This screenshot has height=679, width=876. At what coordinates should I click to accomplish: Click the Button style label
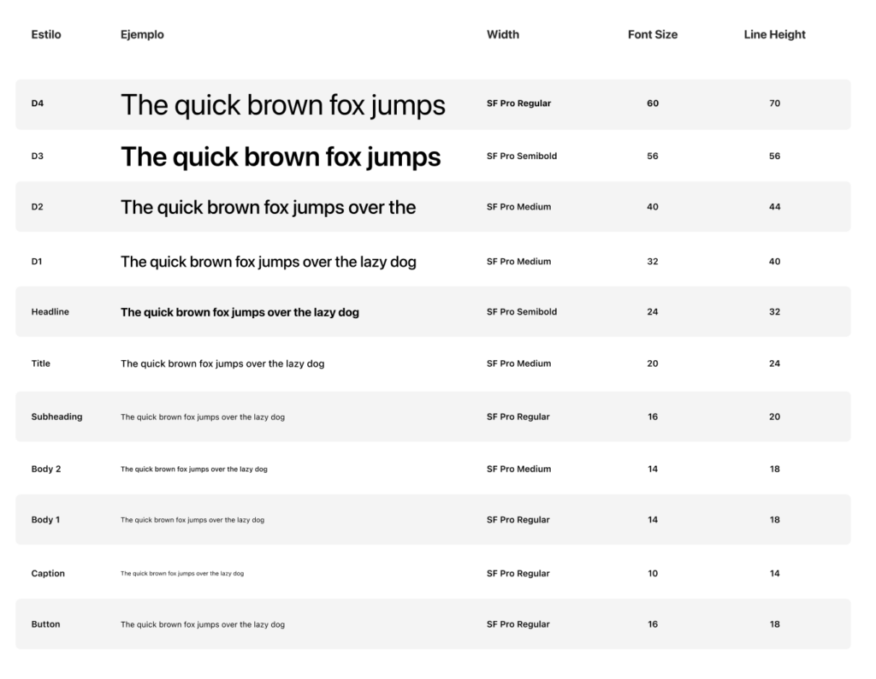(45, 624)
